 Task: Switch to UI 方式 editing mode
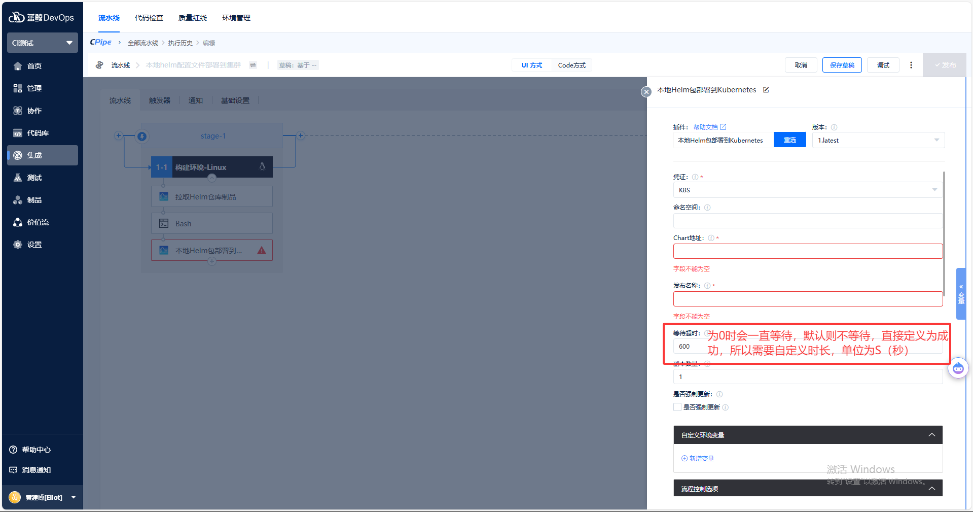(x=531, y=65)
